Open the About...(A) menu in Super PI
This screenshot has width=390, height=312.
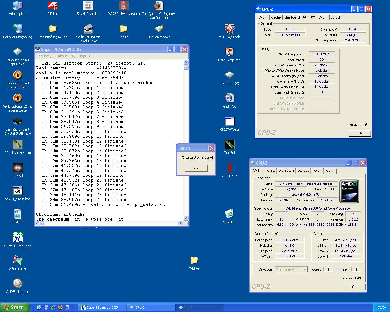(x=66, y=56)
